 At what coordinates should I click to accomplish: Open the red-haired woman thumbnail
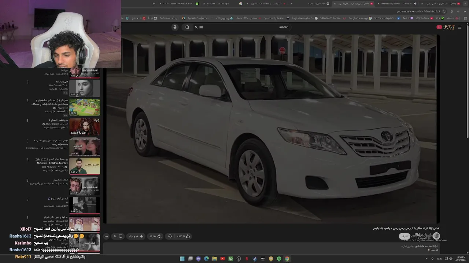coord(85,127)
